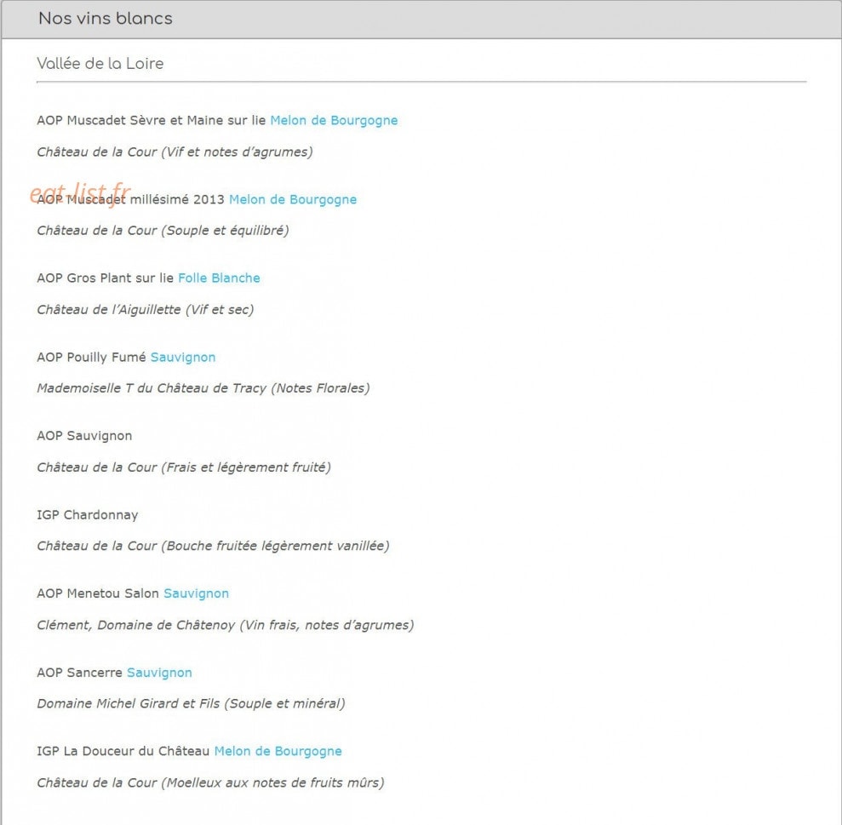Select Château de l'Aiguillette (Vif et sec) description
The height and width of the screenshot is (825, 842).
tap(145, 309)
